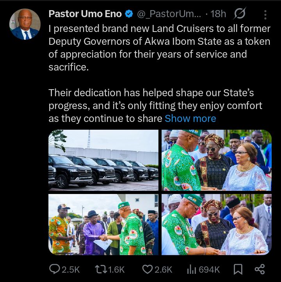Click the 2.5K replies count
The width and height of the screenshot is (281, 282).
pyautogui.click(x=71, y=269)
